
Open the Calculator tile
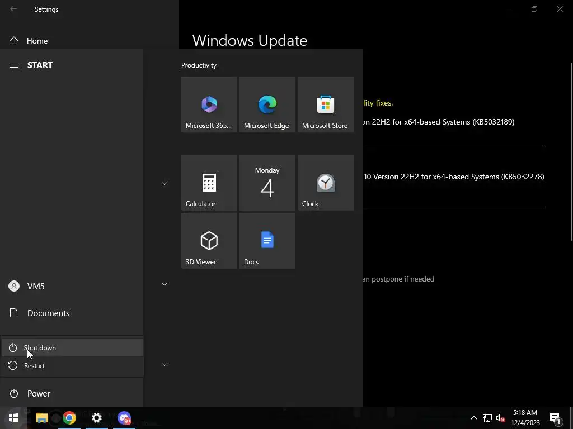pyautogui.click(x=209, y=183)
